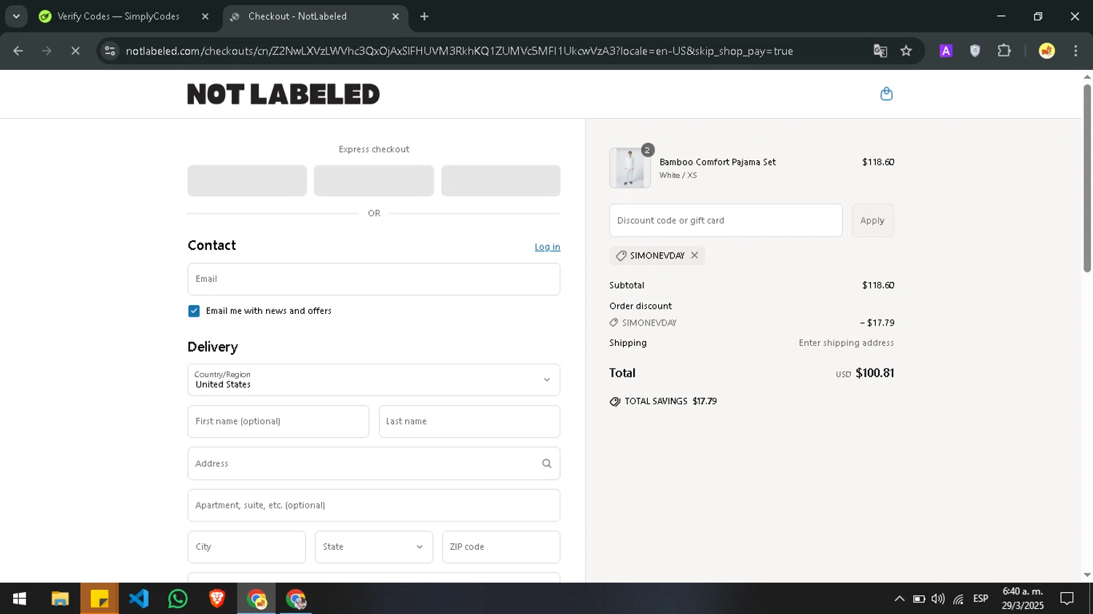The height and width of the screenshot is (614, 1093).
Task: Click the Log in link
Action: point(547,247)
